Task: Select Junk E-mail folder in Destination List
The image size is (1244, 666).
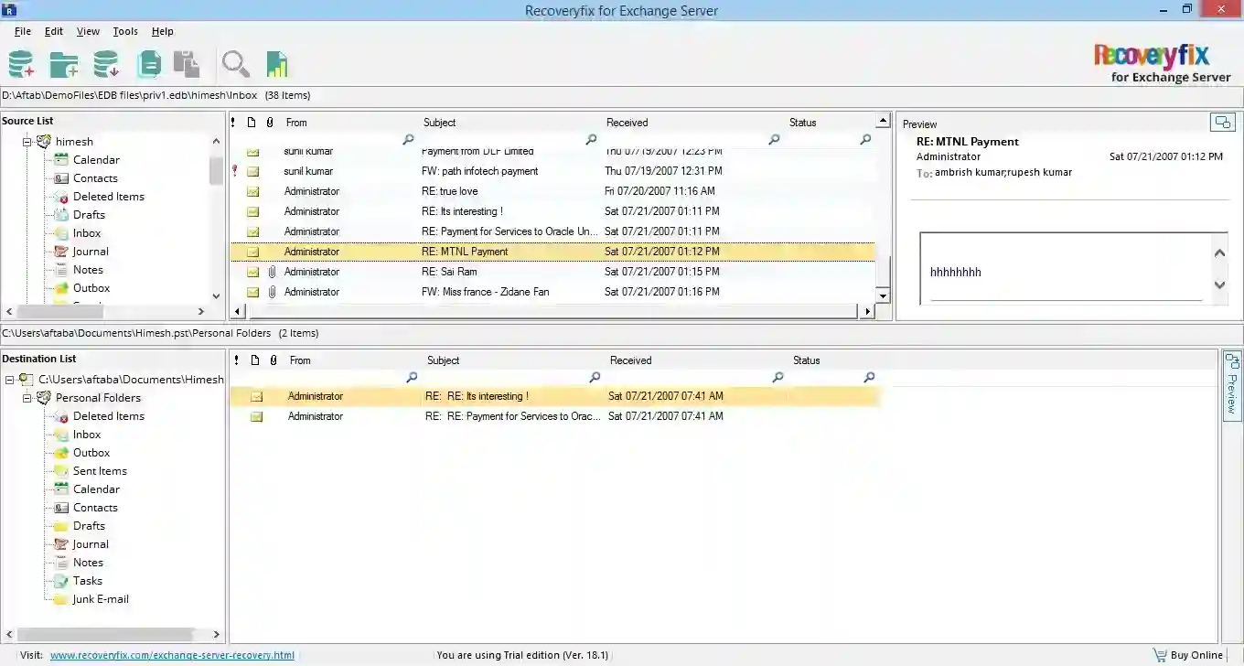Action: point(101,599)
